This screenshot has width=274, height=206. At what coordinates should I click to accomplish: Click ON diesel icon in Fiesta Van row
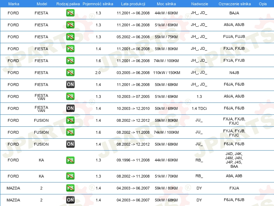(70, 108)
